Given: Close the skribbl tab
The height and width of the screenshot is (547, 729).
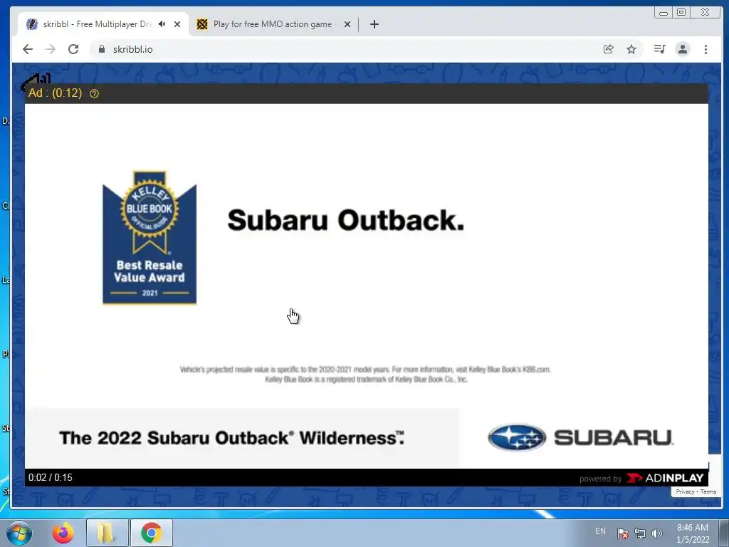Looking at the screenshot, I should pyautogui.click(x=177, y=24).
